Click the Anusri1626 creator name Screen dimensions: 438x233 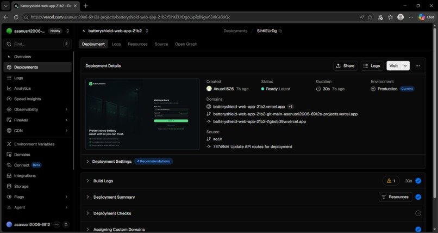click(x=223, y=89)
